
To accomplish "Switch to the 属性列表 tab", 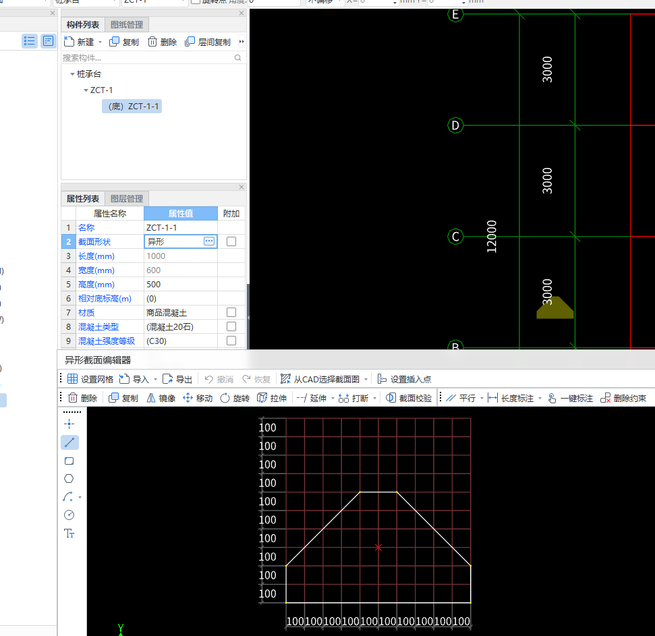I will click(83, 199).
